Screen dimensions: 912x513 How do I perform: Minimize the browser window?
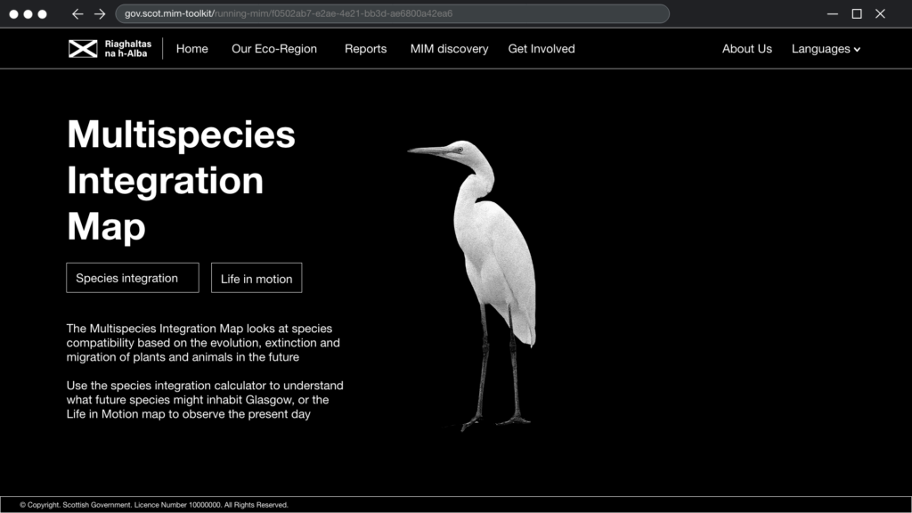click(x=833, y=13)
